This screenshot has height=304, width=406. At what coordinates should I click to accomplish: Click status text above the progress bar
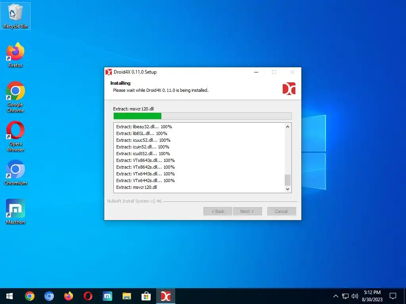[133, 109]
